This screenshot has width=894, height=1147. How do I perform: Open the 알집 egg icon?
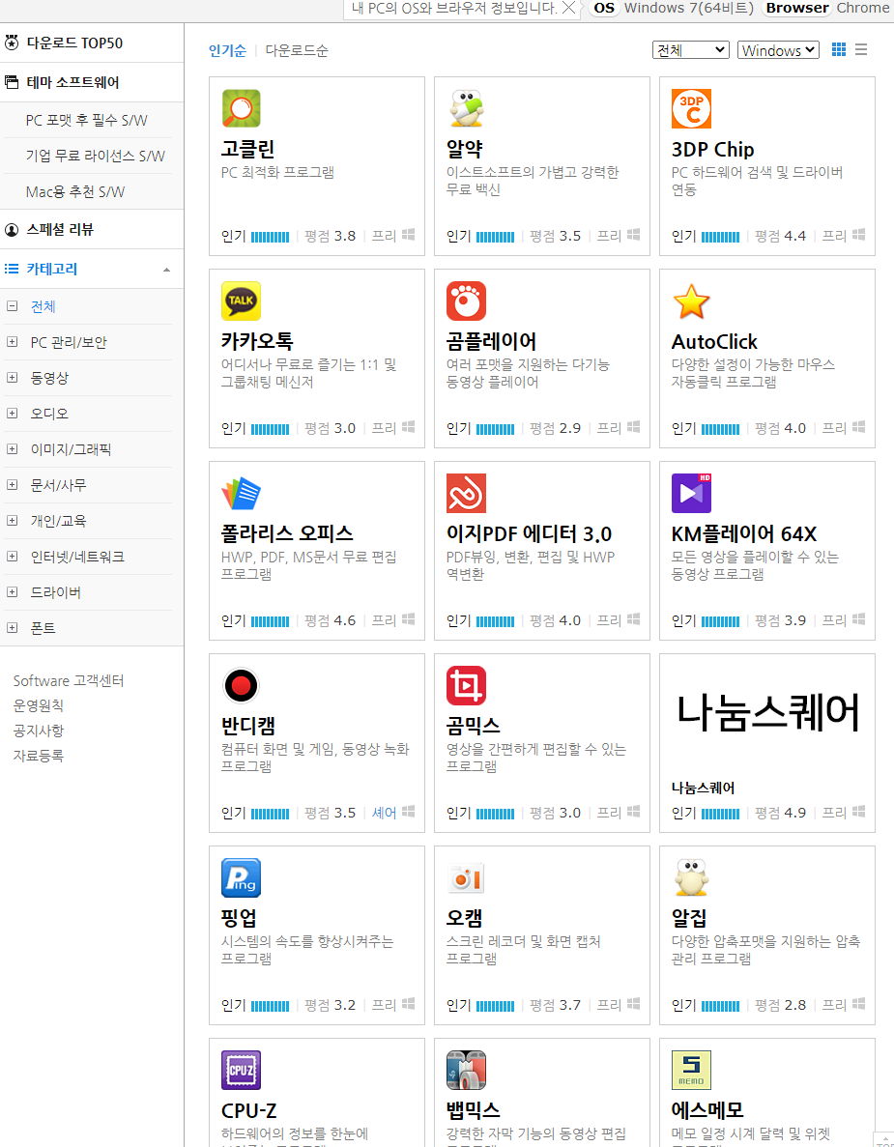(691, 877)
